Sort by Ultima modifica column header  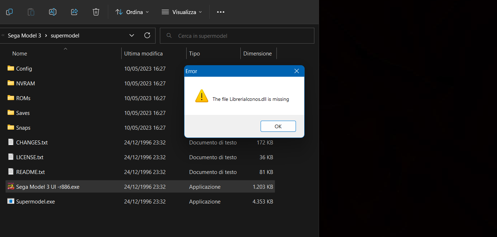tap(143, 53)
